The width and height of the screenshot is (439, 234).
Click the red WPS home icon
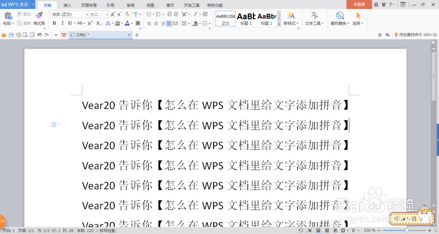point(64,35)
